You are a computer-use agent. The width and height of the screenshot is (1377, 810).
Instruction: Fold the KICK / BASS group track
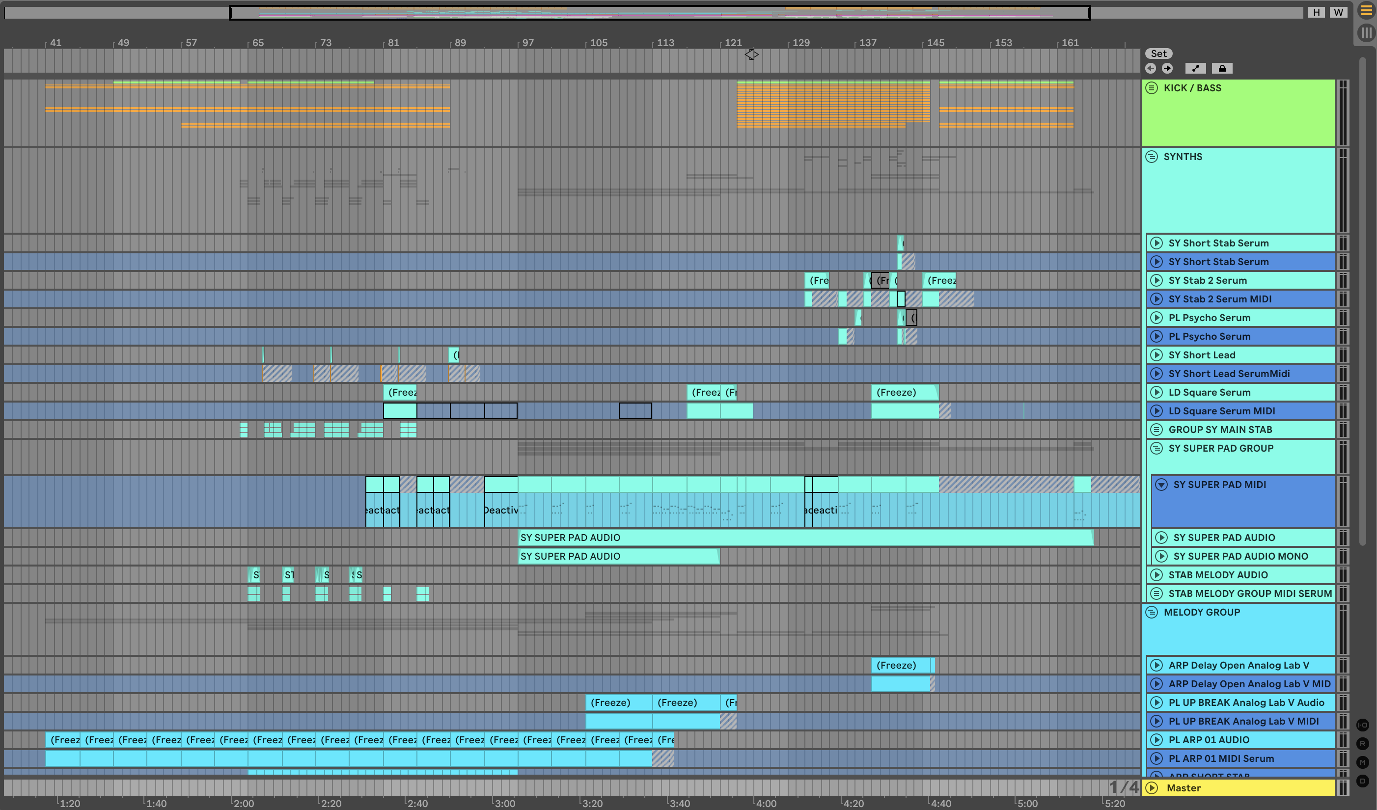click(x=1151, y=88)
